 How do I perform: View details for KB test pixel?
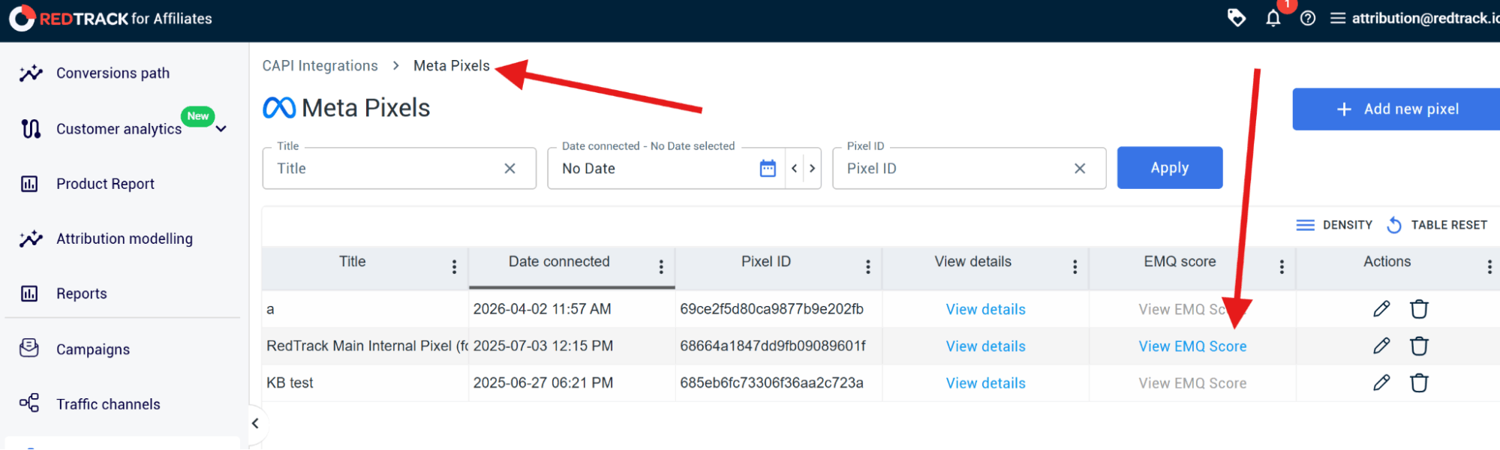pos(986,382)
